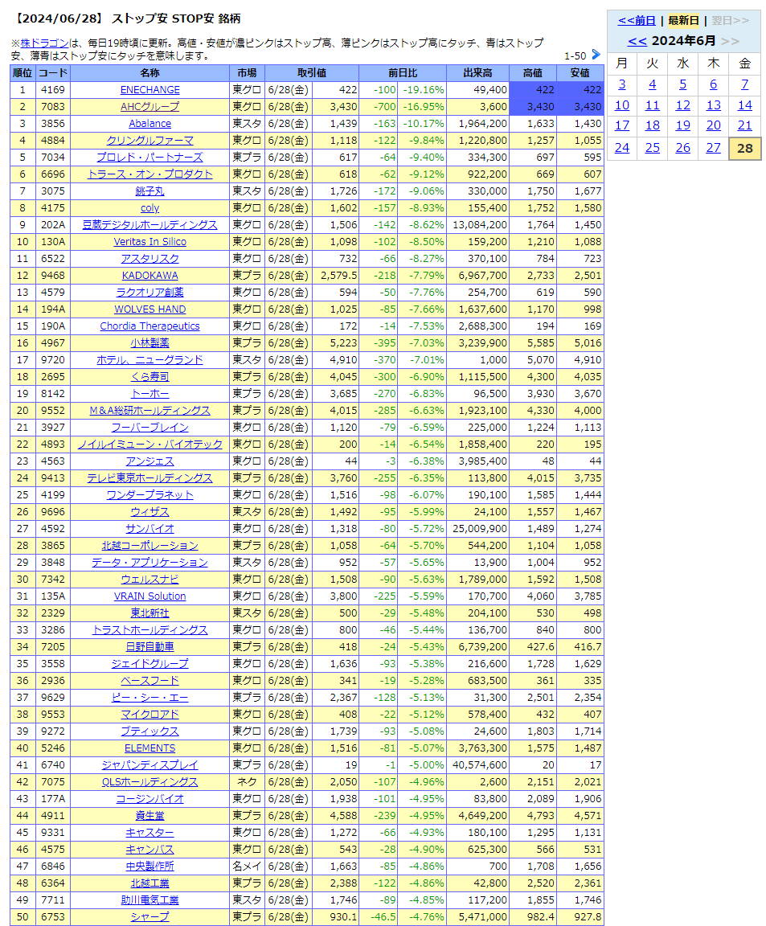This screenshot has height=926, width=766.
Task: Open KADOKAWA stock link
Action: [150, 276]
